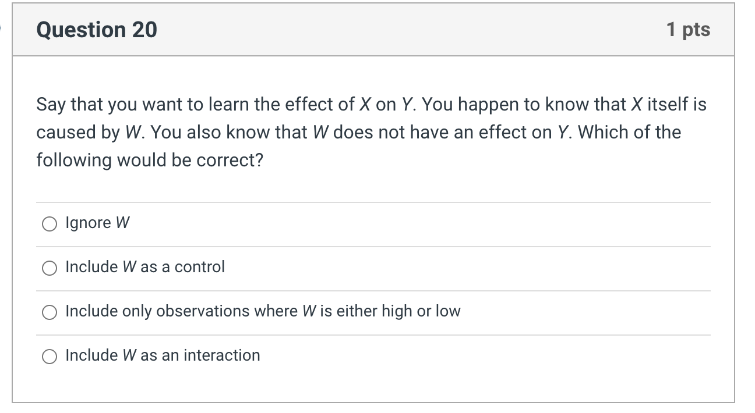Click the small marker left of the question header

click(2, 27)
